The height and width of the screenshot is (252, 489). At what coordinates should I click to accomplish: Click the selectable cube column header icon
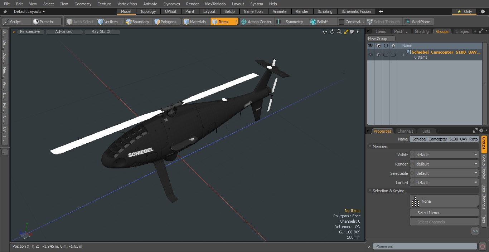386,46
